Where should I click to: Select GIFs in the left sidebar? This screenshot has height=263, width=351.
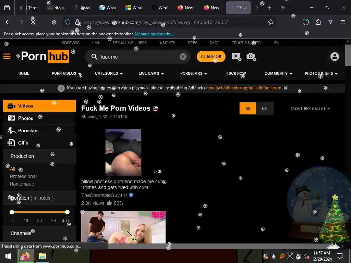[39, 143]
